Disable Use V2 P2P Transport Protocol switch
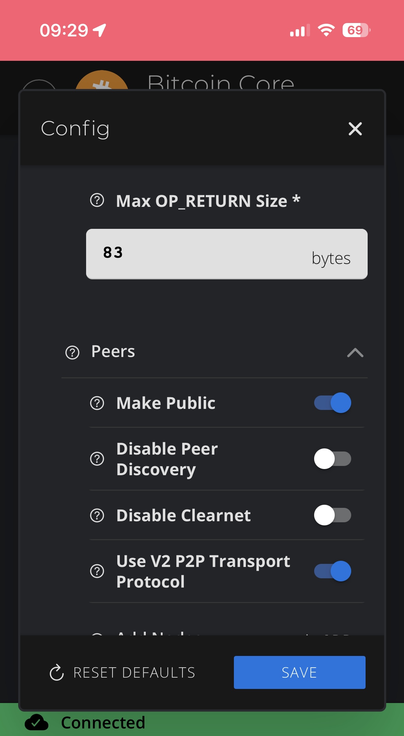This screenshot has height=736, width=404. [333, 571]
